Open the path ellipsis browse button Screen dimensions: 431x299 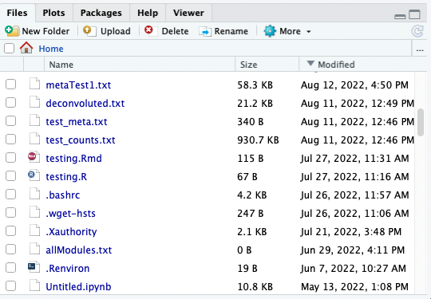(420, 50)
